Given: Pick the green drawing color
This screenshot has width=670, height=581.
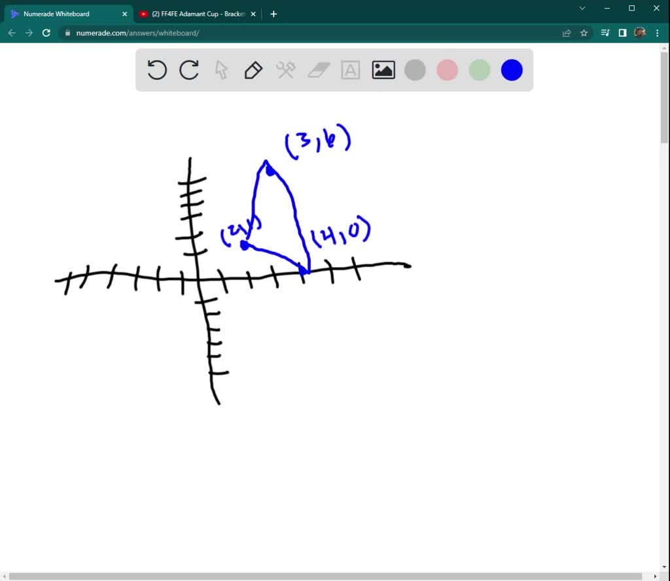Looking at the screenshot, I should coord(479,70).
